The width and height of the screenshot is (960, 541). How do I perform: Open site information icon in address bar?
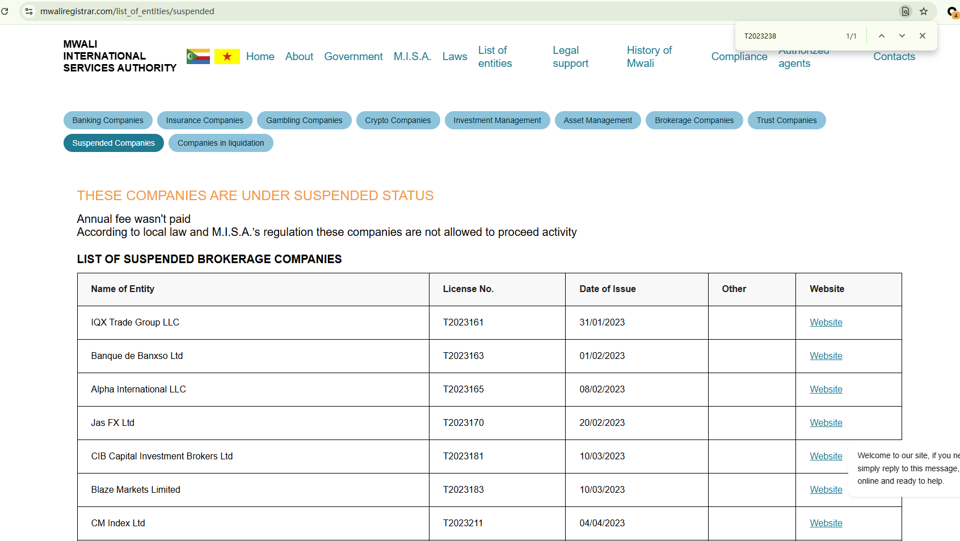point(29,11)
